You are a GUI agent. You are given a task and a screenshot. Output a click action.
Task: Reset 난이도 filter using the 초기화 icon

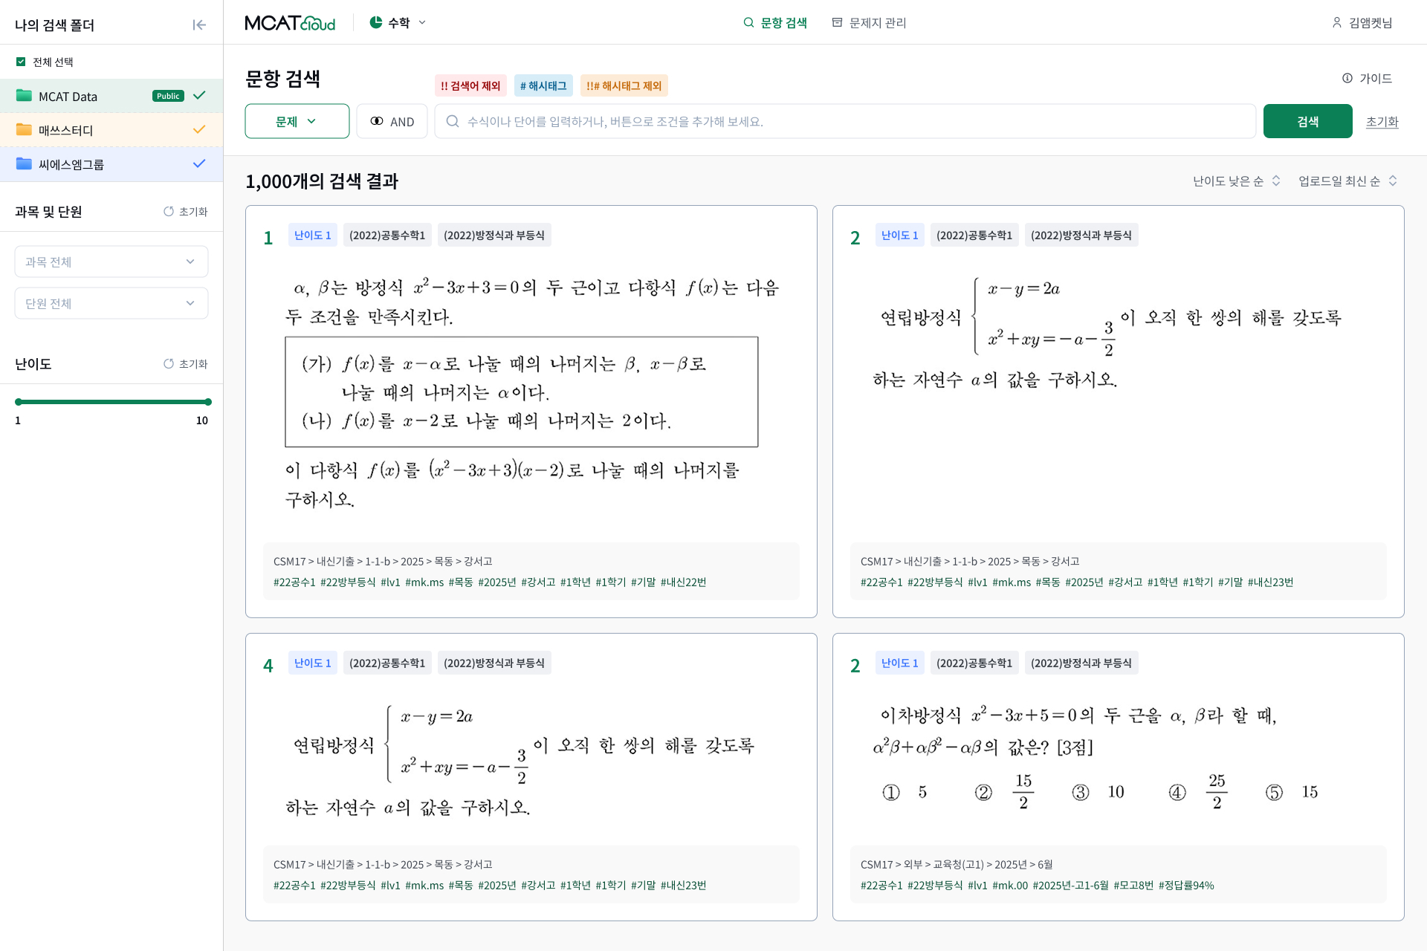pyautogui.click(x=169, y=363)
